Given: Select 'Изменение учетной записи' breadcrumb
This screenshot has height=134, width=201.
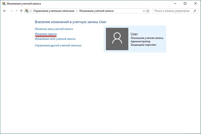Looking at the screenshot, I should pos(96,11).
